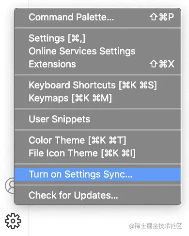Image resolution: width=189 pixels, height=236 pixels.
Task: Select the File Icon Theme entry
Action: coord(97,153)
